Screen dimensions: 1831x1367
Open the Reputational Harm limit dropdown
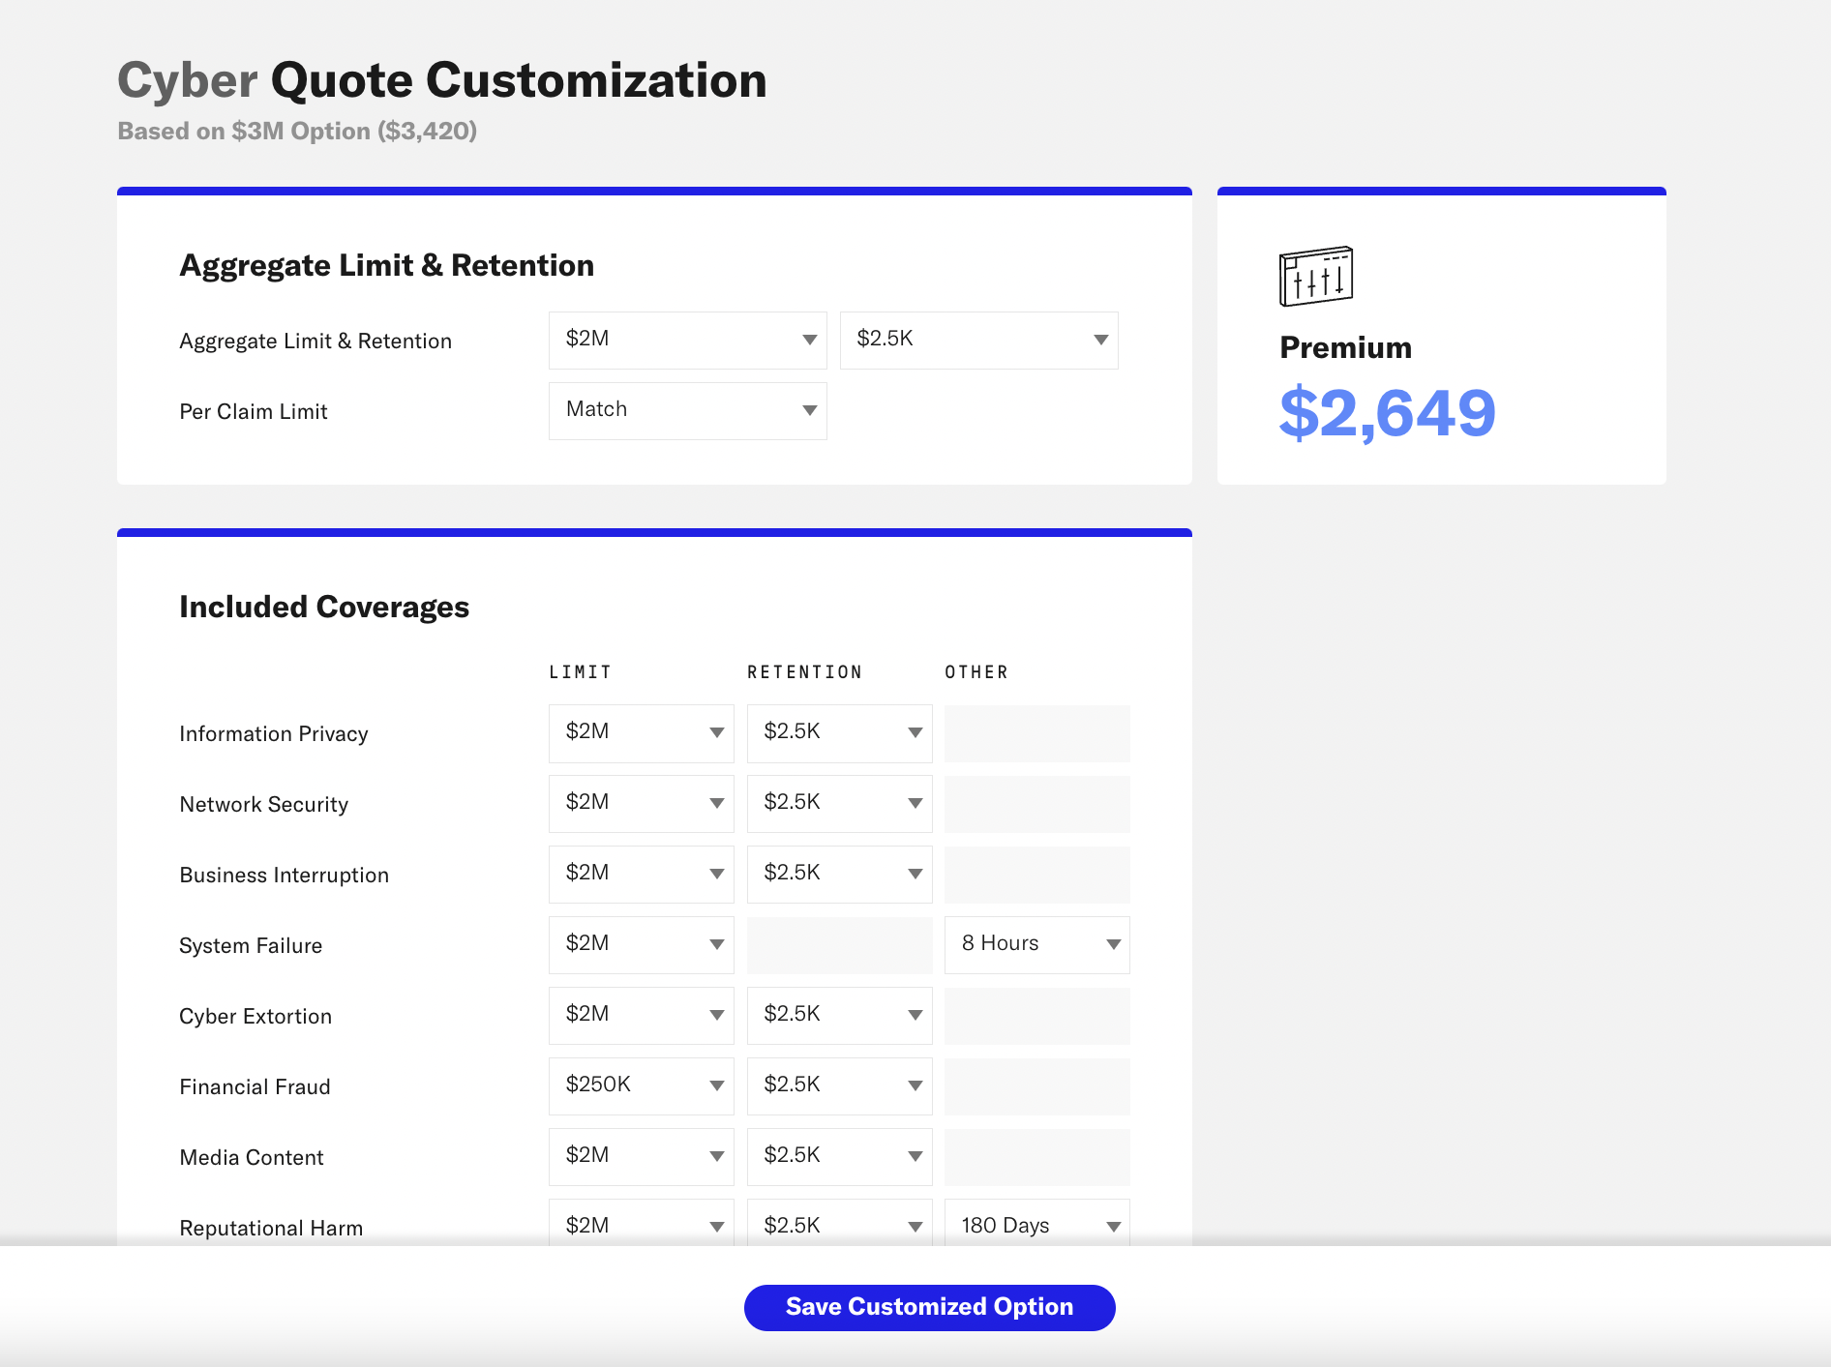(641, 1224)
